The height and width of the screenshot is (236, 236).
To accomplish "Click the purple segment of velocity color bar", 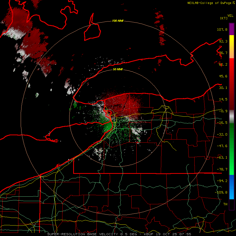I will 232,29.
